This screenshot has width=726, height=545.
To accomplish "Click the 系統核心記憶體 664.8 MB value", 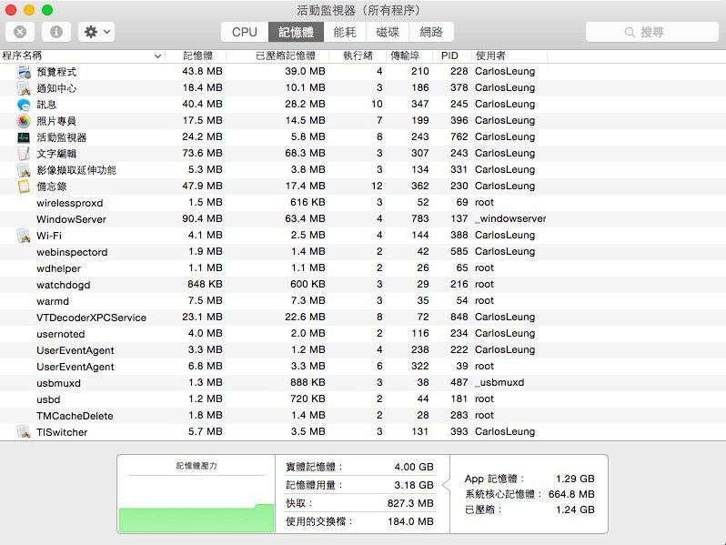I will tap(571, 494).
